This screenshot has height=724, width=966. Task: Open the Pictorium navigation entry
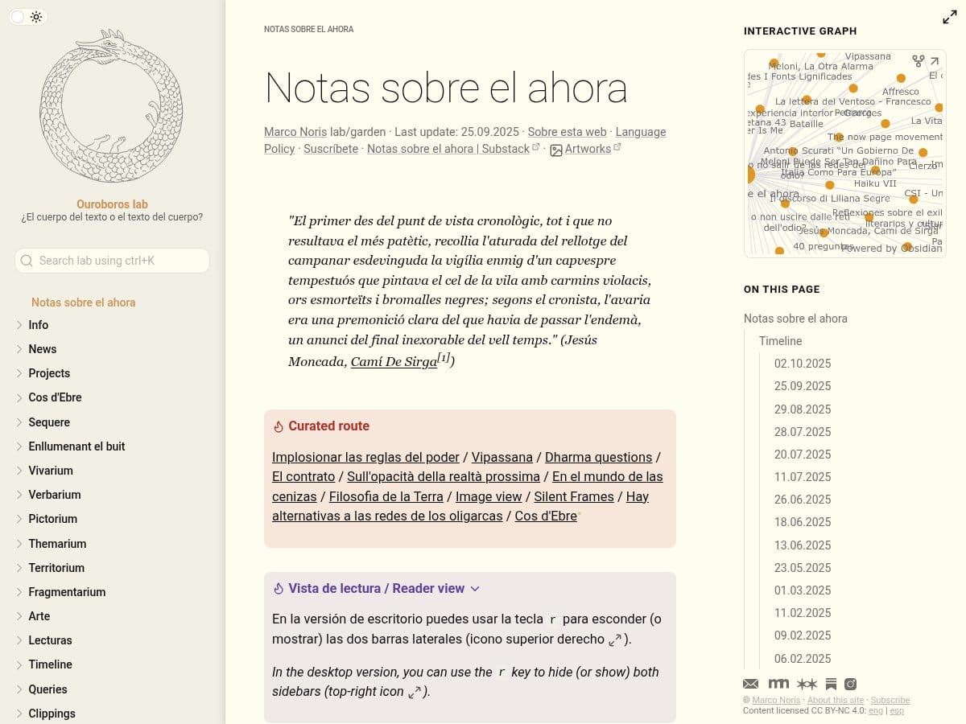[x=52, y=519]
